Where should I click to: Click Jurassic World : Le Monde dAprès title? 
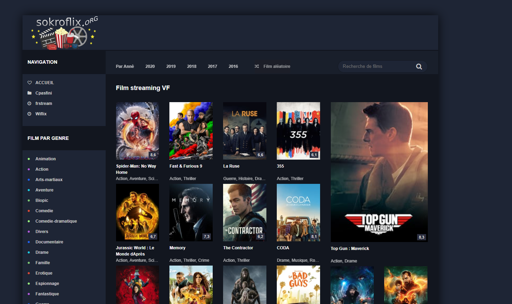pyautogui.click(x=135, y=251)
